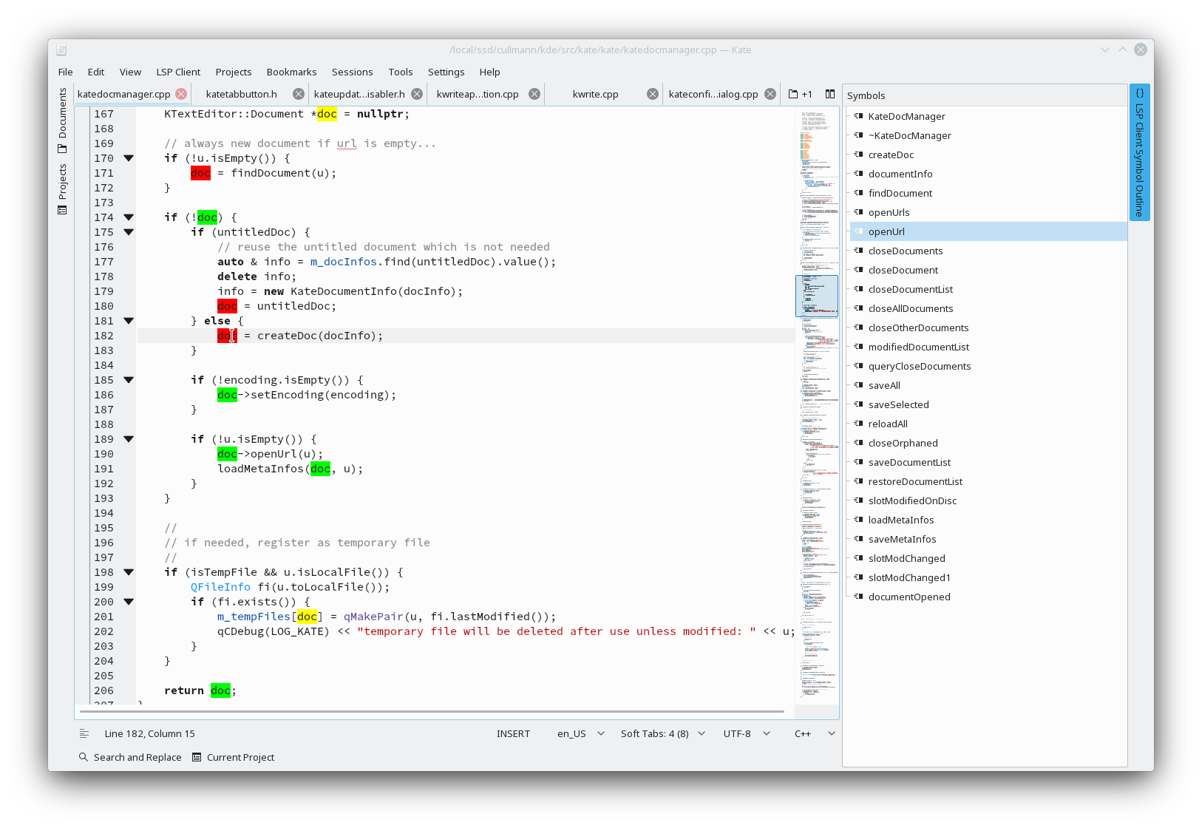Open the C++ syntax mode dropdown
This screenshot has height=828, width=1202.
815,733
